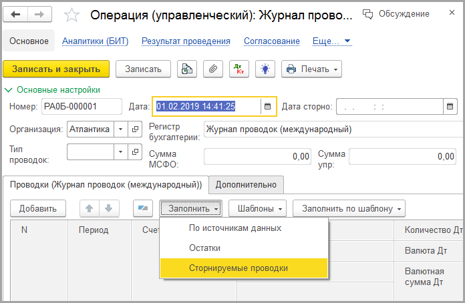This screenshot has width=465, height=303.
Task: Click the light bulb icon
Action: coord(266,69)
